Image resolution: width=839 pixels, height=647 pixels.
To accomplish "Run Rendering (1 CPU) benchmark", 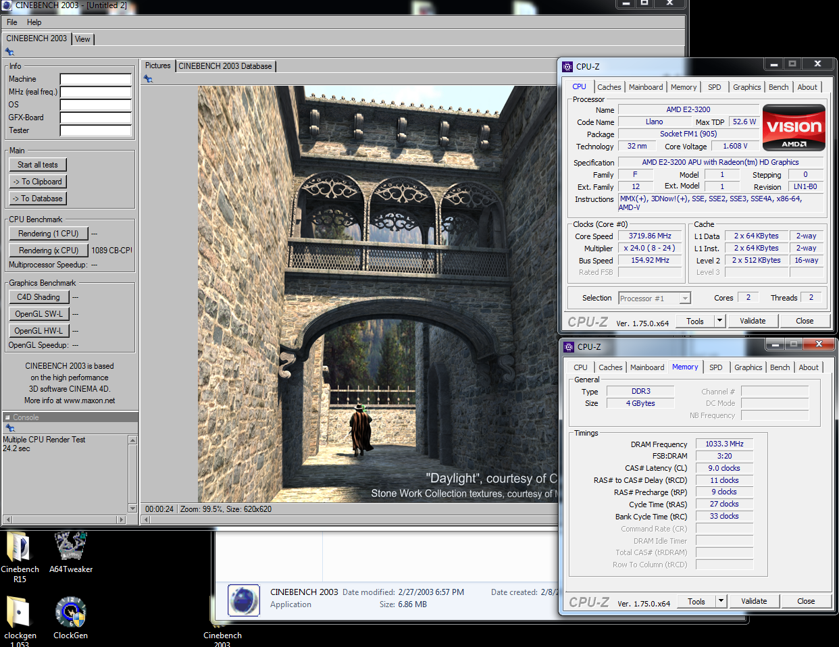I will [49, 234].
